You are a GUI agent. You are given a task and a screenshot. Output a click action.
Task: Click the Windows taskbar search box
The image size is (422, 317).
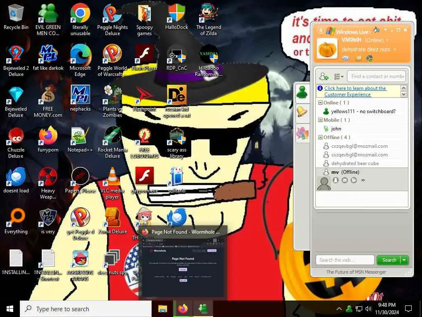tap(86, 309)
